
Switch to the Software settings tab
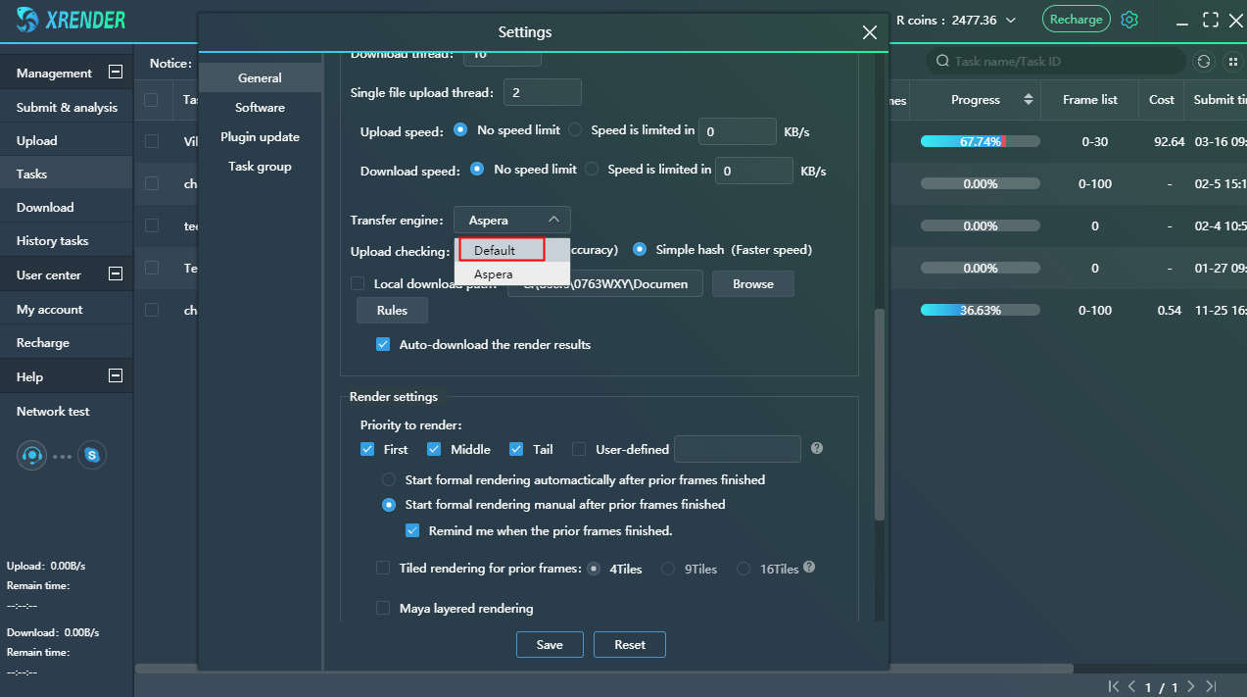tap(260, 108)
